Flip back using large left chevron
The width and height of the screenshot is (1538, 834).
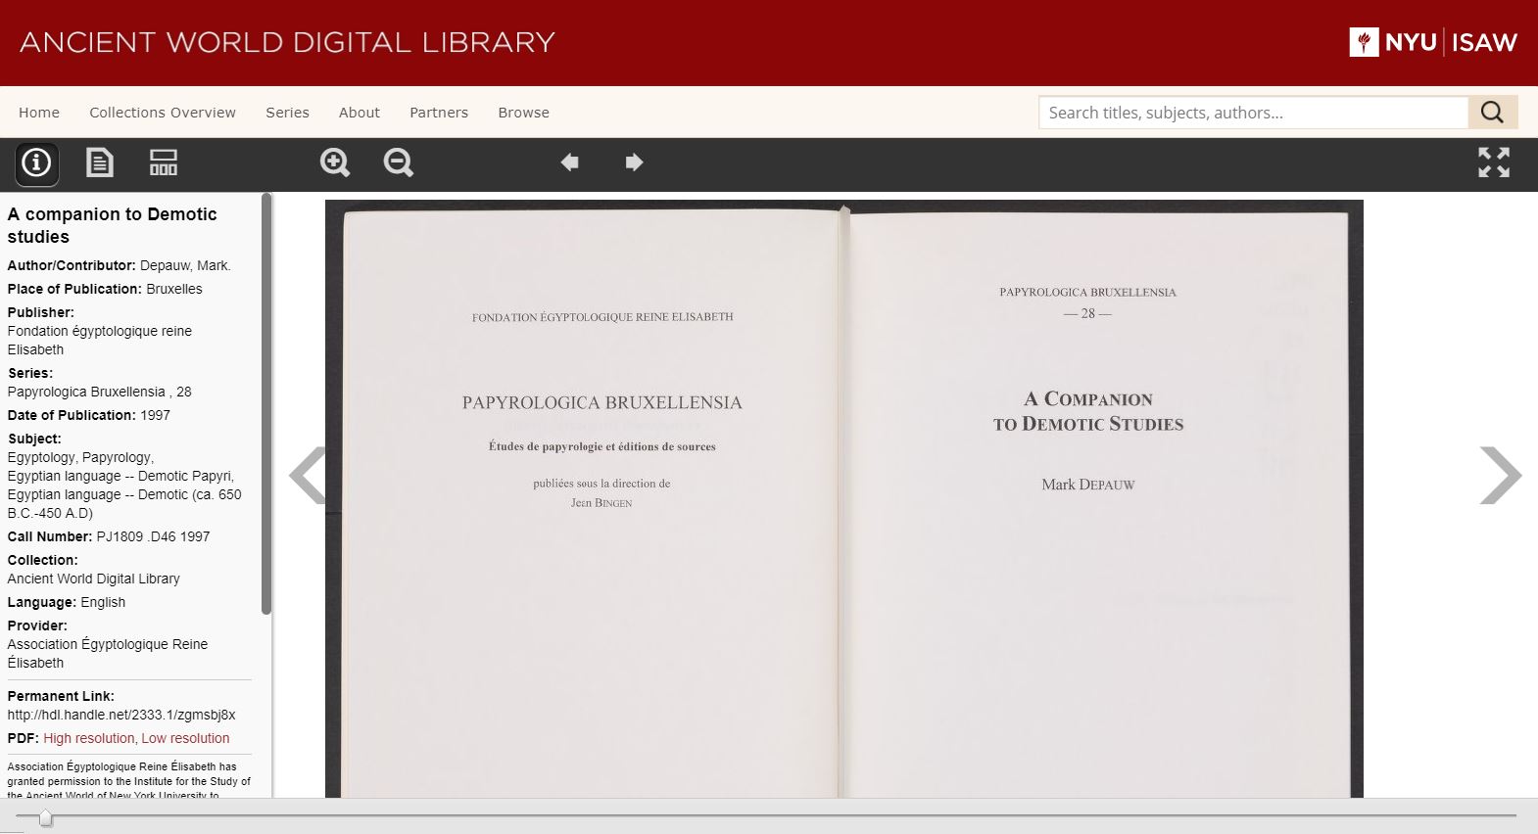pos(308,476)
